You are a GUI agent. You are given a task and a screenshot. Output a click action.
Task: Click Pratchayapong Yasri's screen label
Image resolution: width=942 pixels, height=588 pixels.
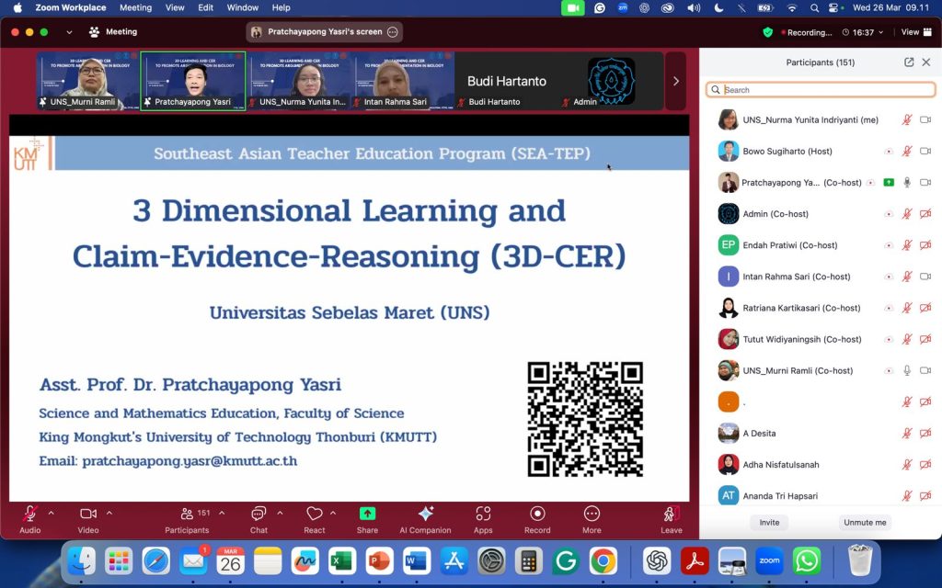point(325,32)
